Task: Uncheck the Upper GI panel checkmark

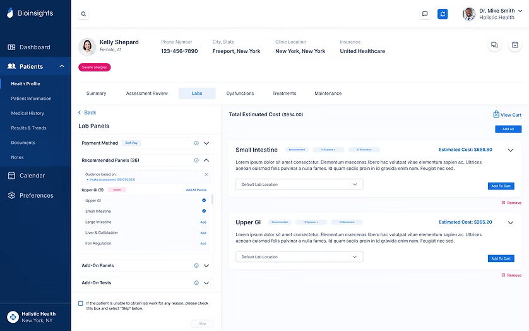Action: pyautogui.click(x=204, y=200)
